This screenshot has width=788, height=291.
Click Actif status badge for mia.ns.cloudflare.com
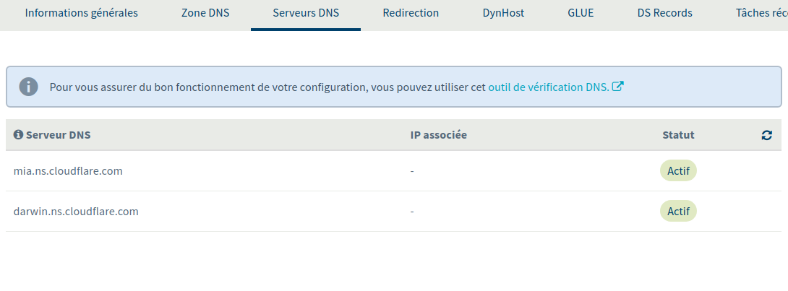(x=678, y=171)
